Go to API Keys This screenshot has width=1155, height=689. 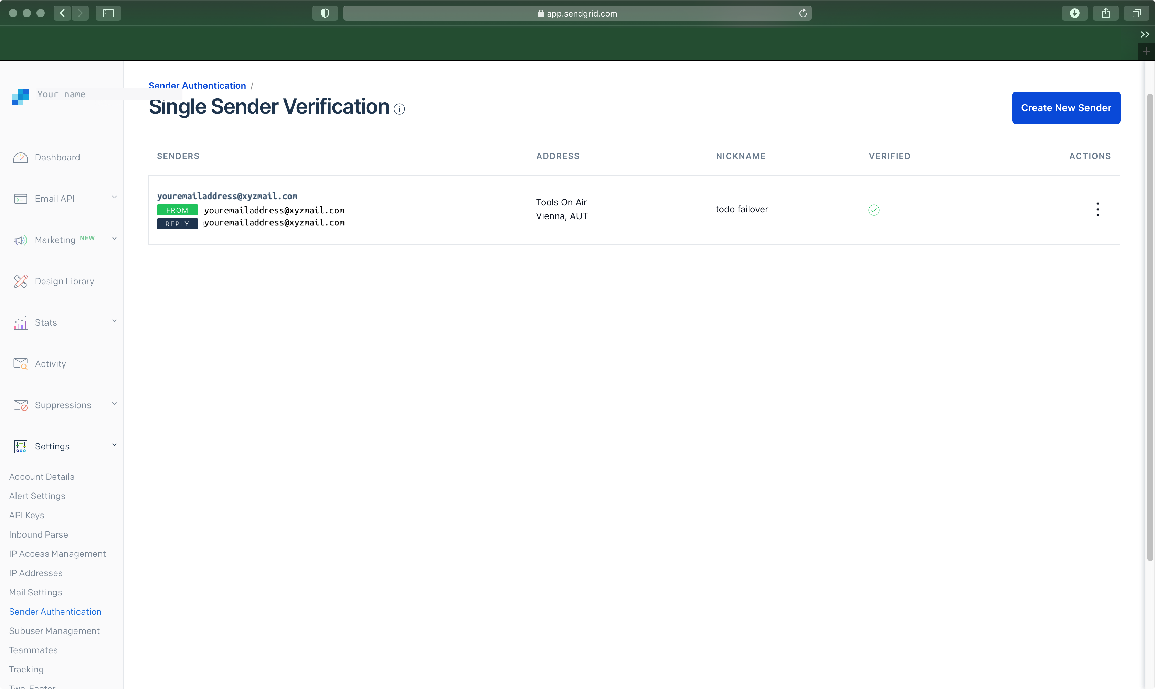tap(27, 515)
